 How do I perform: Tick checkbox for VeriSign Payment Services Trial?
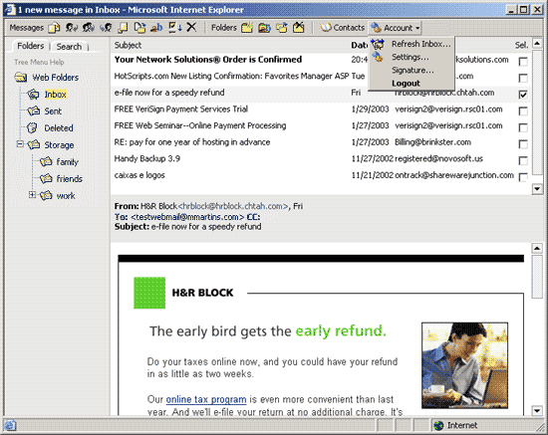[x=523, y=111]
